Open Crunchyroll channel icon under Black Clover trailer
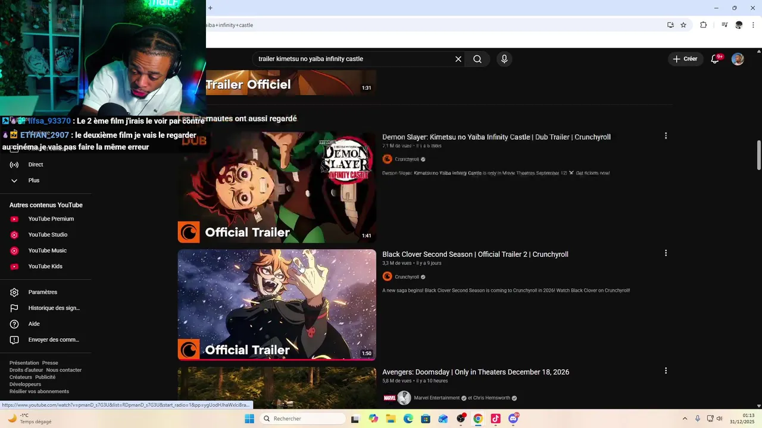 point(387,276)
